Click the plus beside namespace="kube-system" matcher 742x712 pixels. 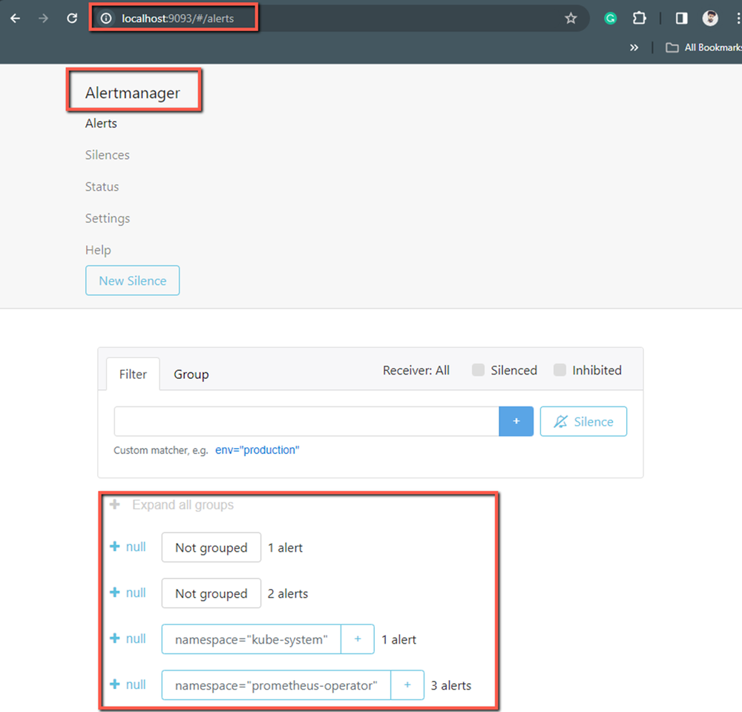358,639
